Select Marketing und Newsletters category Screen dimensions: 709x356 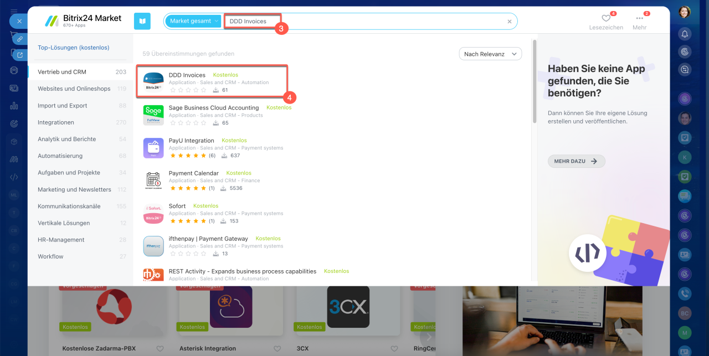(x=81, y=189)
